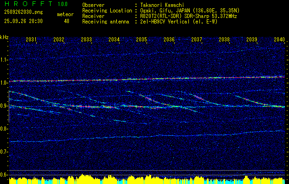Click the 0.6 kHz axis label
Screen dimensions: 289x184
pyautogui.click(x=4, y=175)
